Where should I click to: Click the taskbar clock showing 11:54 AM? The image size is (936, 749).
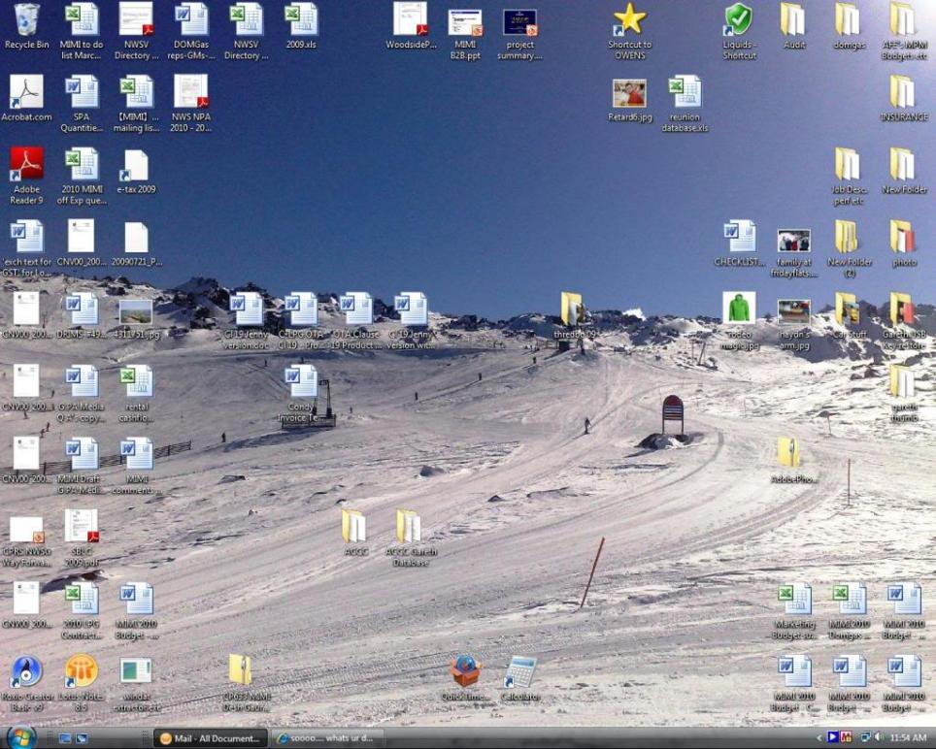[908, 738]
